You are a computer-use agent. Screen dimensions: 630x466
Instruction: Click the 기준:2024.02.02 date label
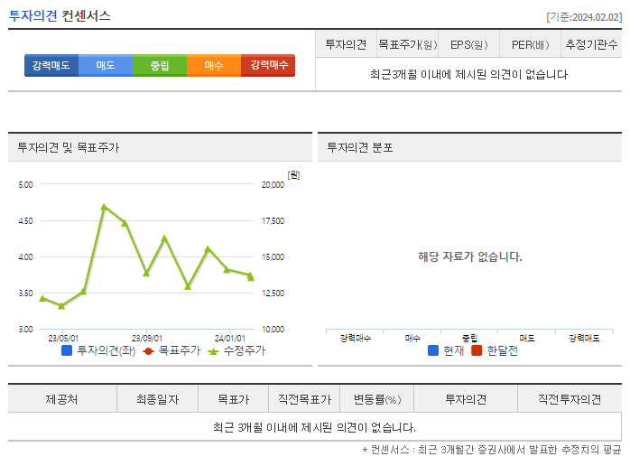pyautogui.click(x=584, y=17)
